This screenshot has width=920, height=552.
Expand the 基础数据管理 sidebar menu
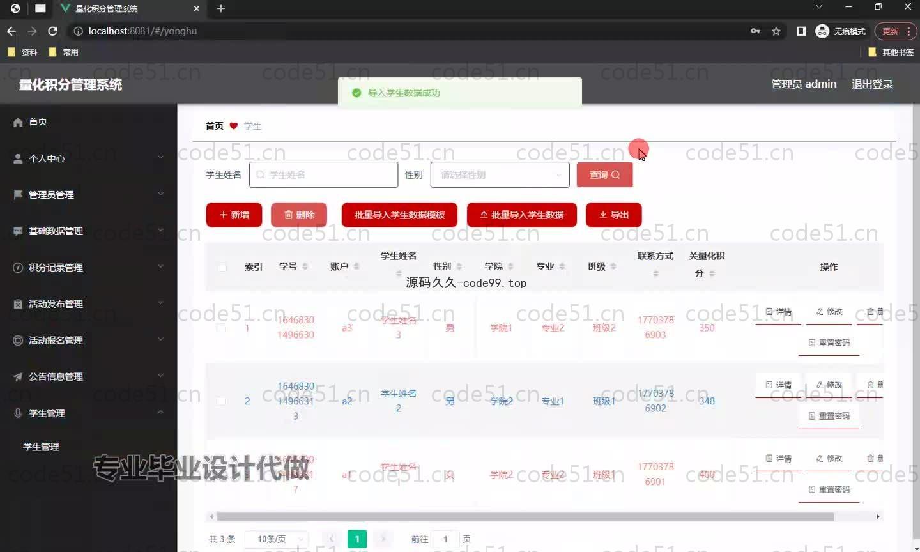(88, 231)
